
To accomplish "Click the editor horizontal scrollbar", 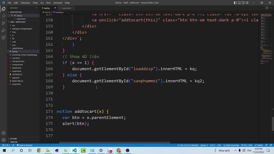I will 114,142.
